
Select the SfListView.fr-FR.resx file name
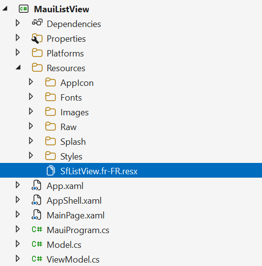coord(99,171)
